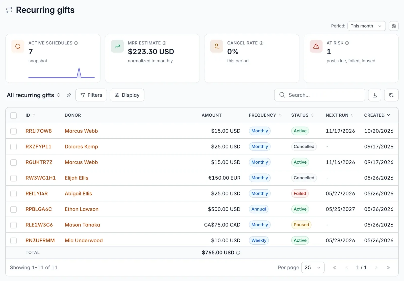Expand the All recurring gifts view selector
This screenshot has width=404, height=281.
(x=33, y=95)
